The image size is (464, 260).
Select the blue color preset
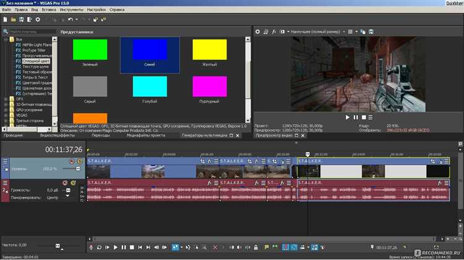point(150,49)
